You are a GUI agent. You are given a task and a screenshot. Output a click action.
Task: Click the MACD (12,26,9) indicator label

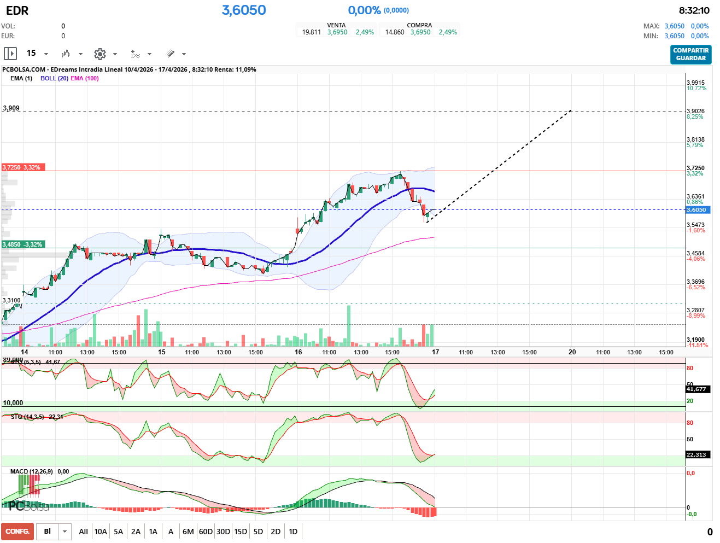point(32,471)
